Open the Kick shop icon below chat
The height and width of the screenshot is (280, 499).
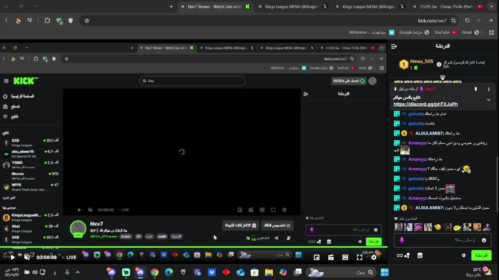[x=420, y=255]
